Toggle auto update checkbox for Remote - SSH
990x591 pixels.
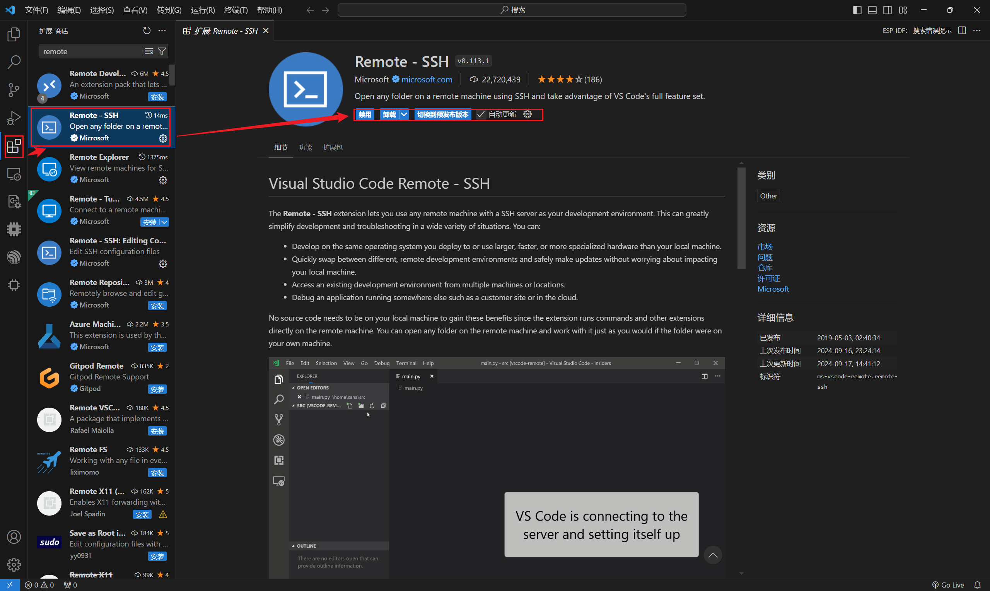point(481,115)
